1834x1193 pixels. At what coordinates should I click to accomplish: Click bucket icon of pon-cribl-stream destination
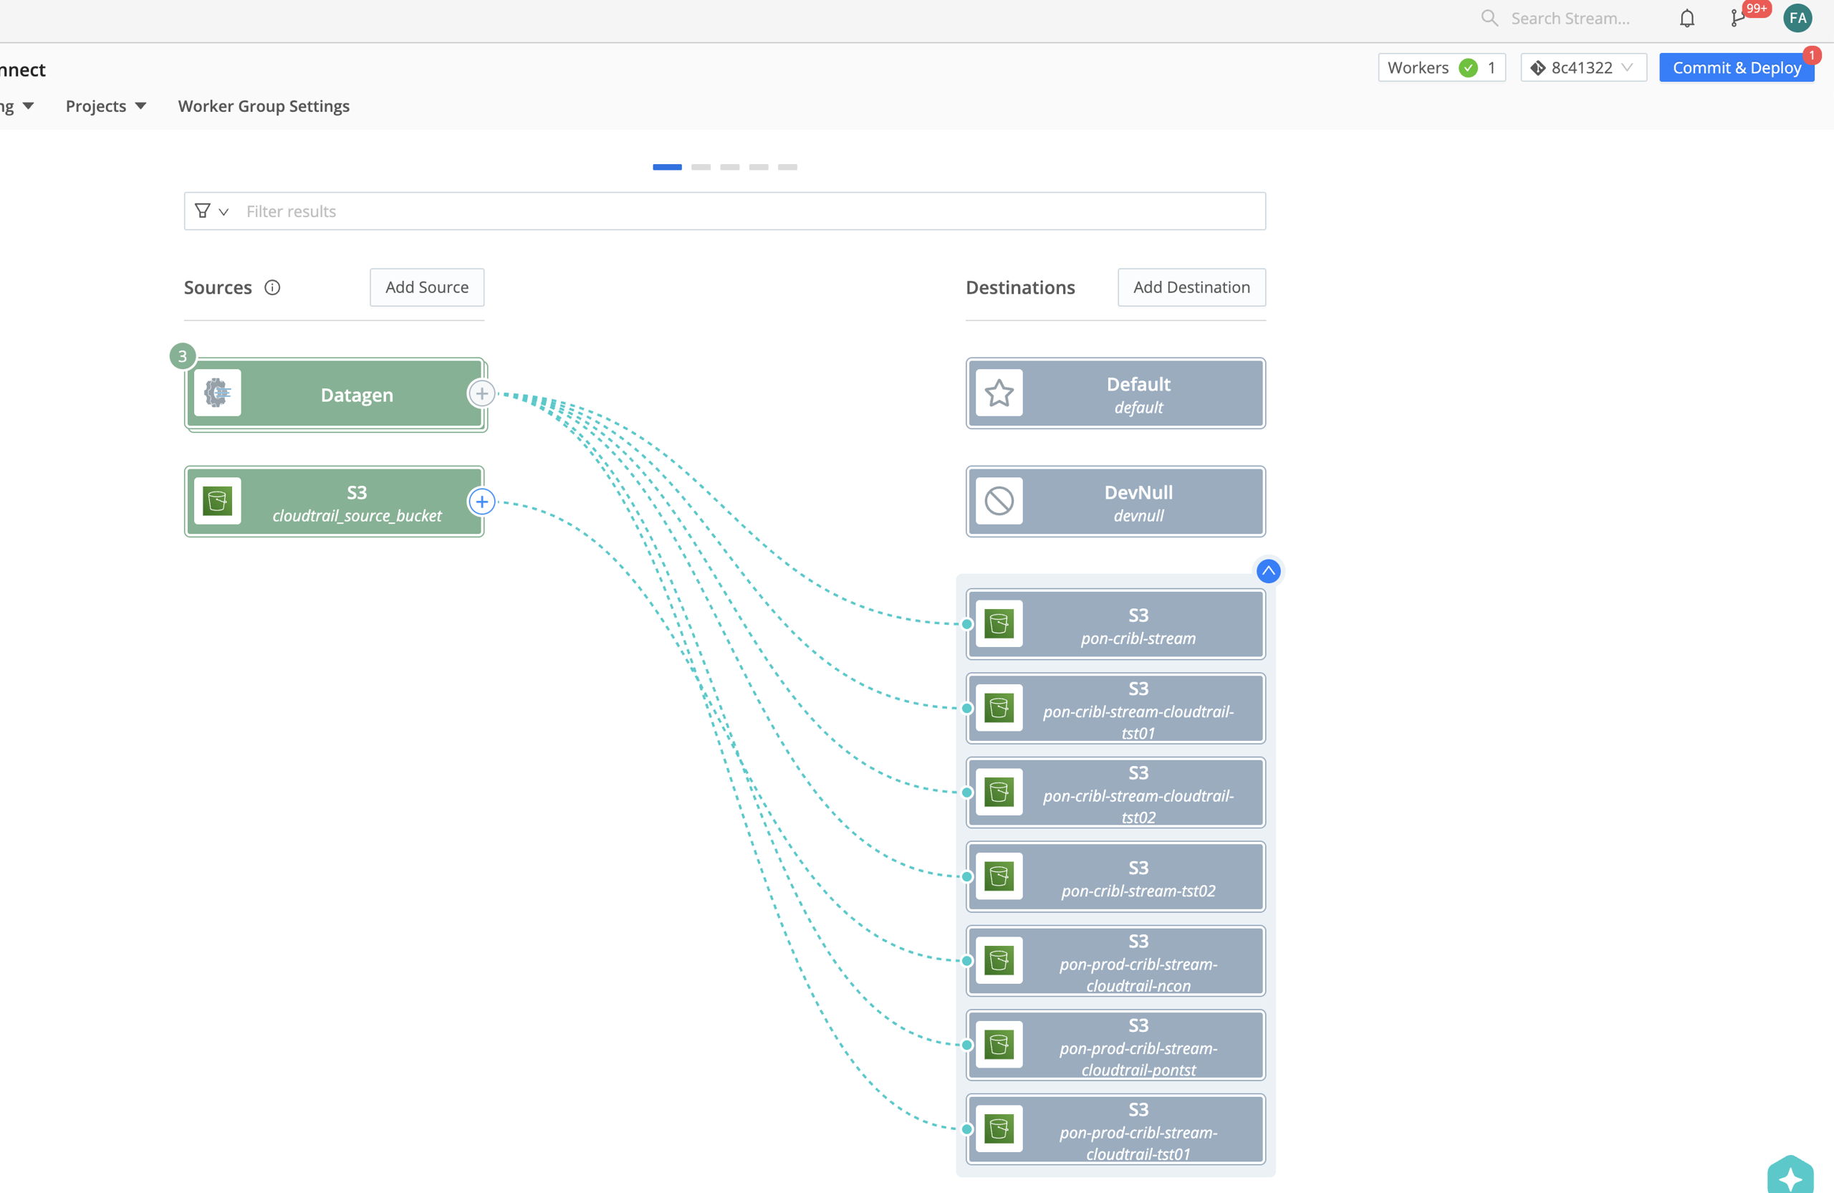coord(999,623)
